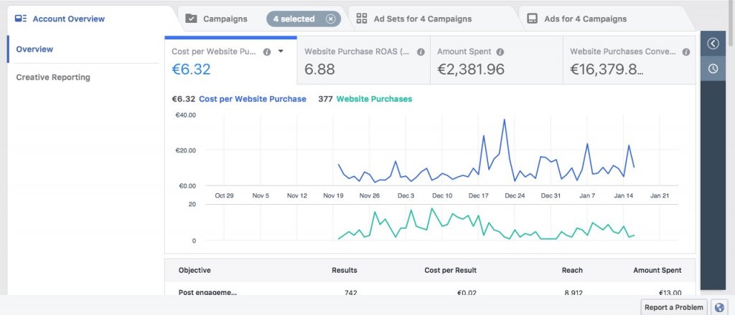The height and width of the screenshot is (315, 735).
Task: Click the Account Overview icon
Action: tap(21, 19)
